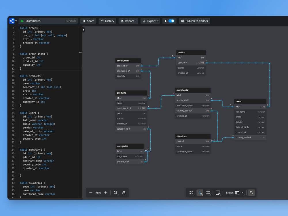Click line number 12 in editor
Screen dimensions: 288x216
tap(13, 69)
